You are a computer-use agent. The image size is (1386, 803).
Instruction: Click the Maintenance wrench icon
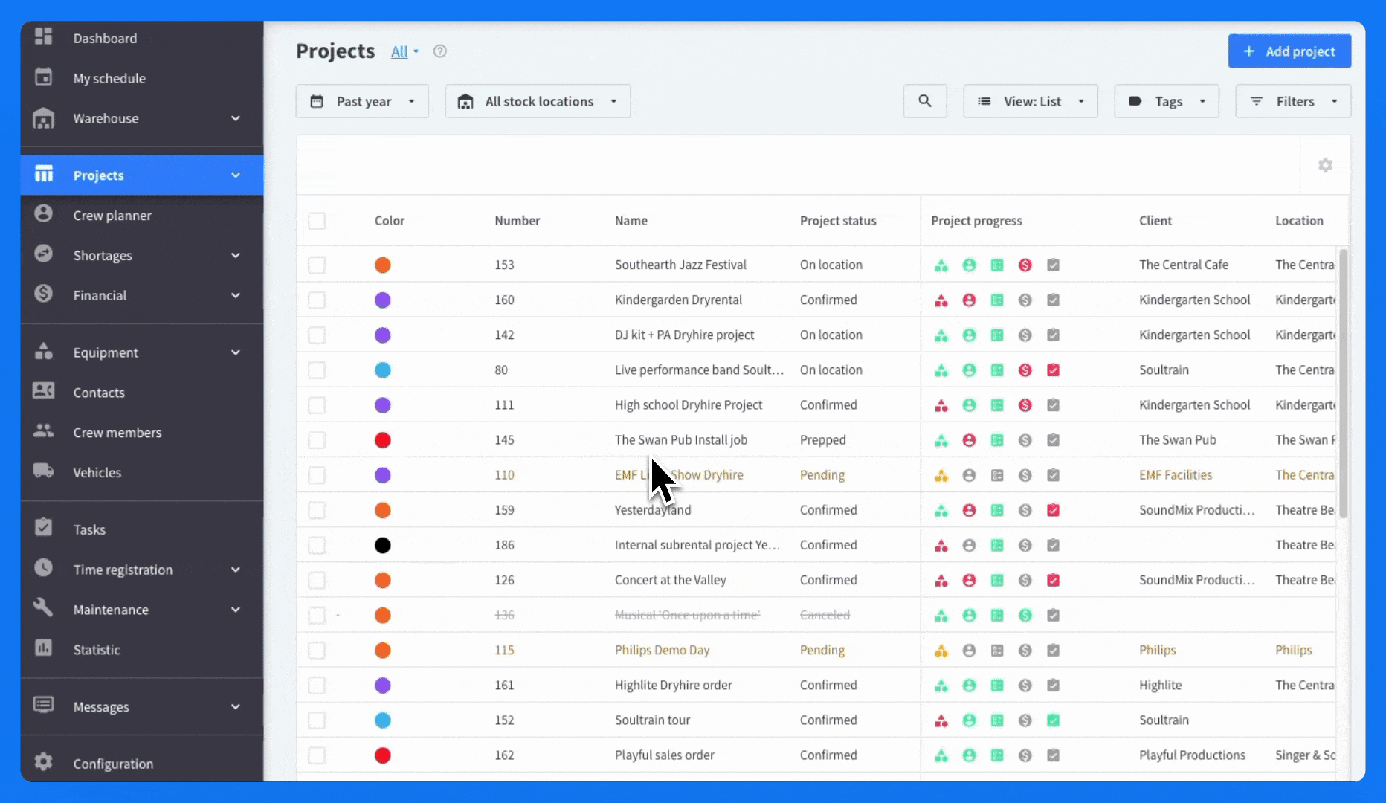[44, 608]
